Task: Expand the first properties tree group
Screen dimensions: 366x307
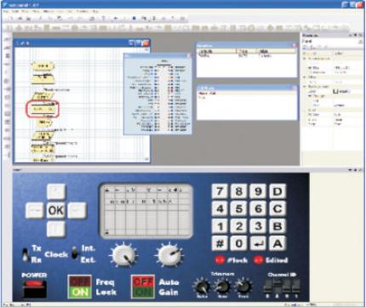Action: (305, 59)
